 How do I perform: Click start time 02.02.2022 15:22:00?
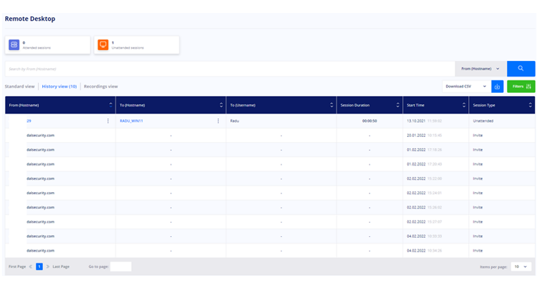coord(424,178)
